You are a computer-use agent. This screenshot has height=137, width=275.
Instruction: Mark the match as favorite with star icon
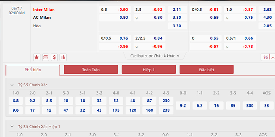pos(37,57)
